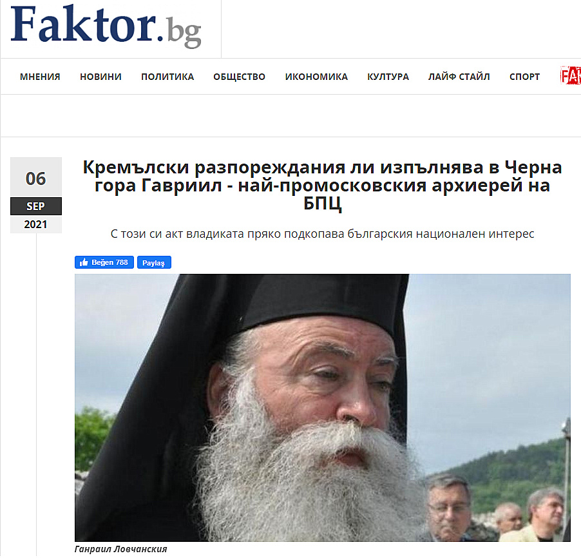Click the red FAK logo at menu end
This screenshot has width=581, height=558.
[x=570, y=75]
